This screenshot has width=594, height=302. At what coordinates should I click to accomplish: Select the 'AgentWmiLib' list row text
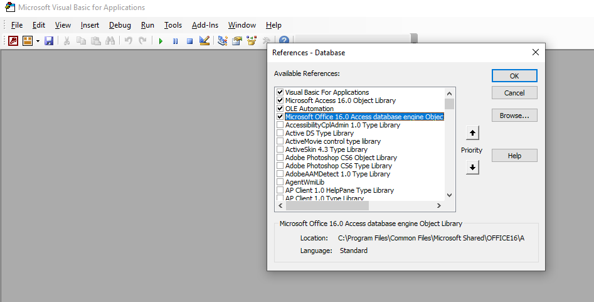tap(305, 182)
